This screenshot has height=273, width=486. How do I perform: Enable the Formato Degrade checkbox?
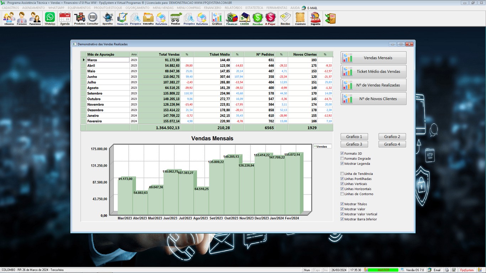point(342,159)
